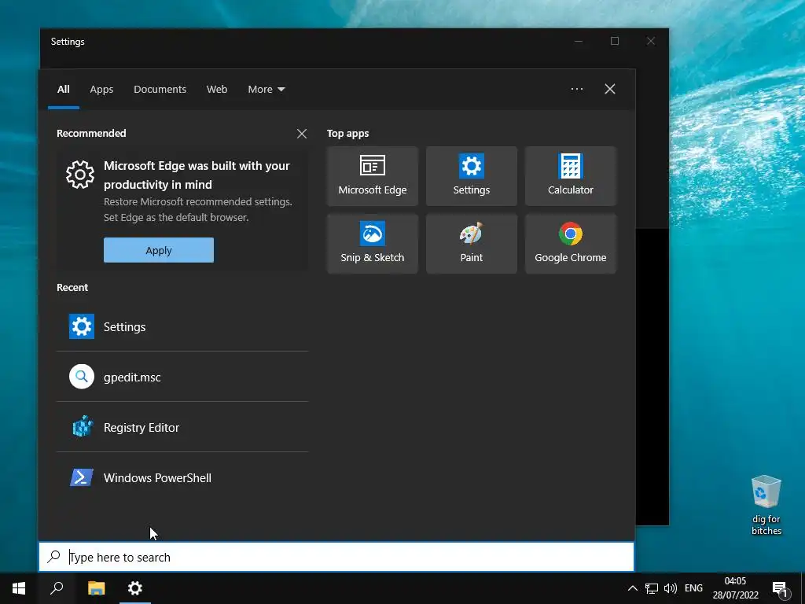Open the search options ellipsis menu
Image resolution: width=805 pixels, height=604 pixels.
point(577,89)
